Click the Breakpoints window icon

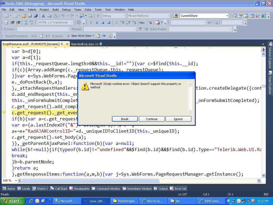(158, 22)
